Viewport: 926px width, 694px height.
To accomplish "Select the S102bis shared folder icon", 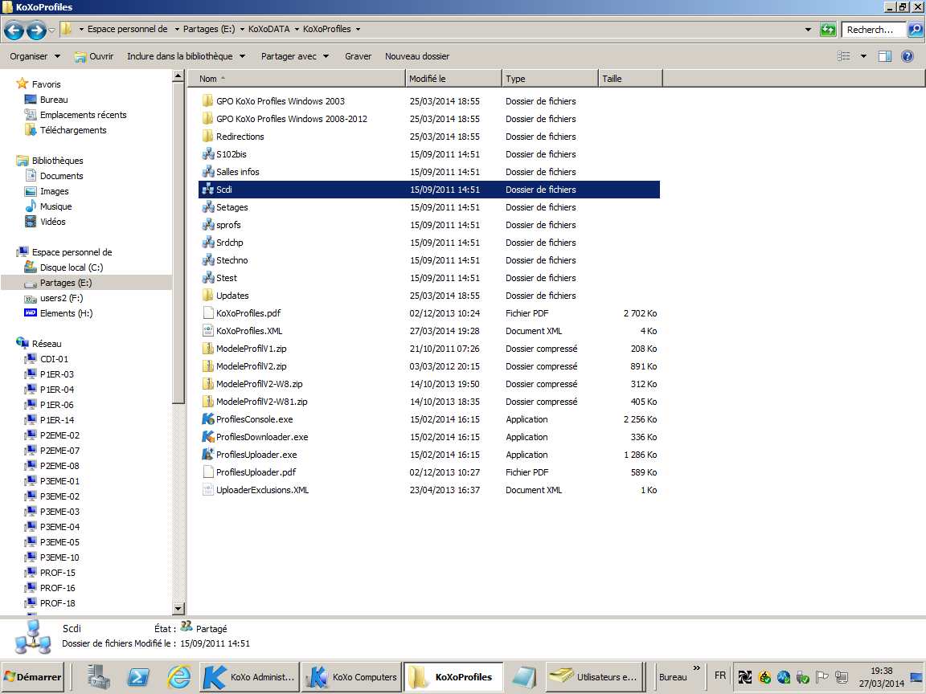I will [208, 154].
